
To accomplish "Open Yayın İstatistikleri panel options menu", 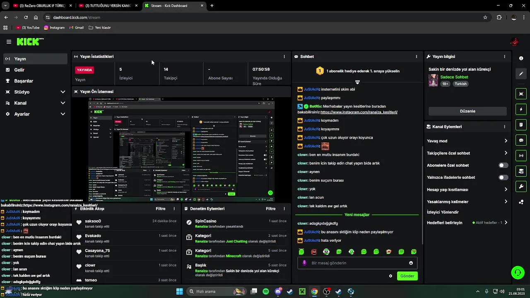I will [284, 56].
